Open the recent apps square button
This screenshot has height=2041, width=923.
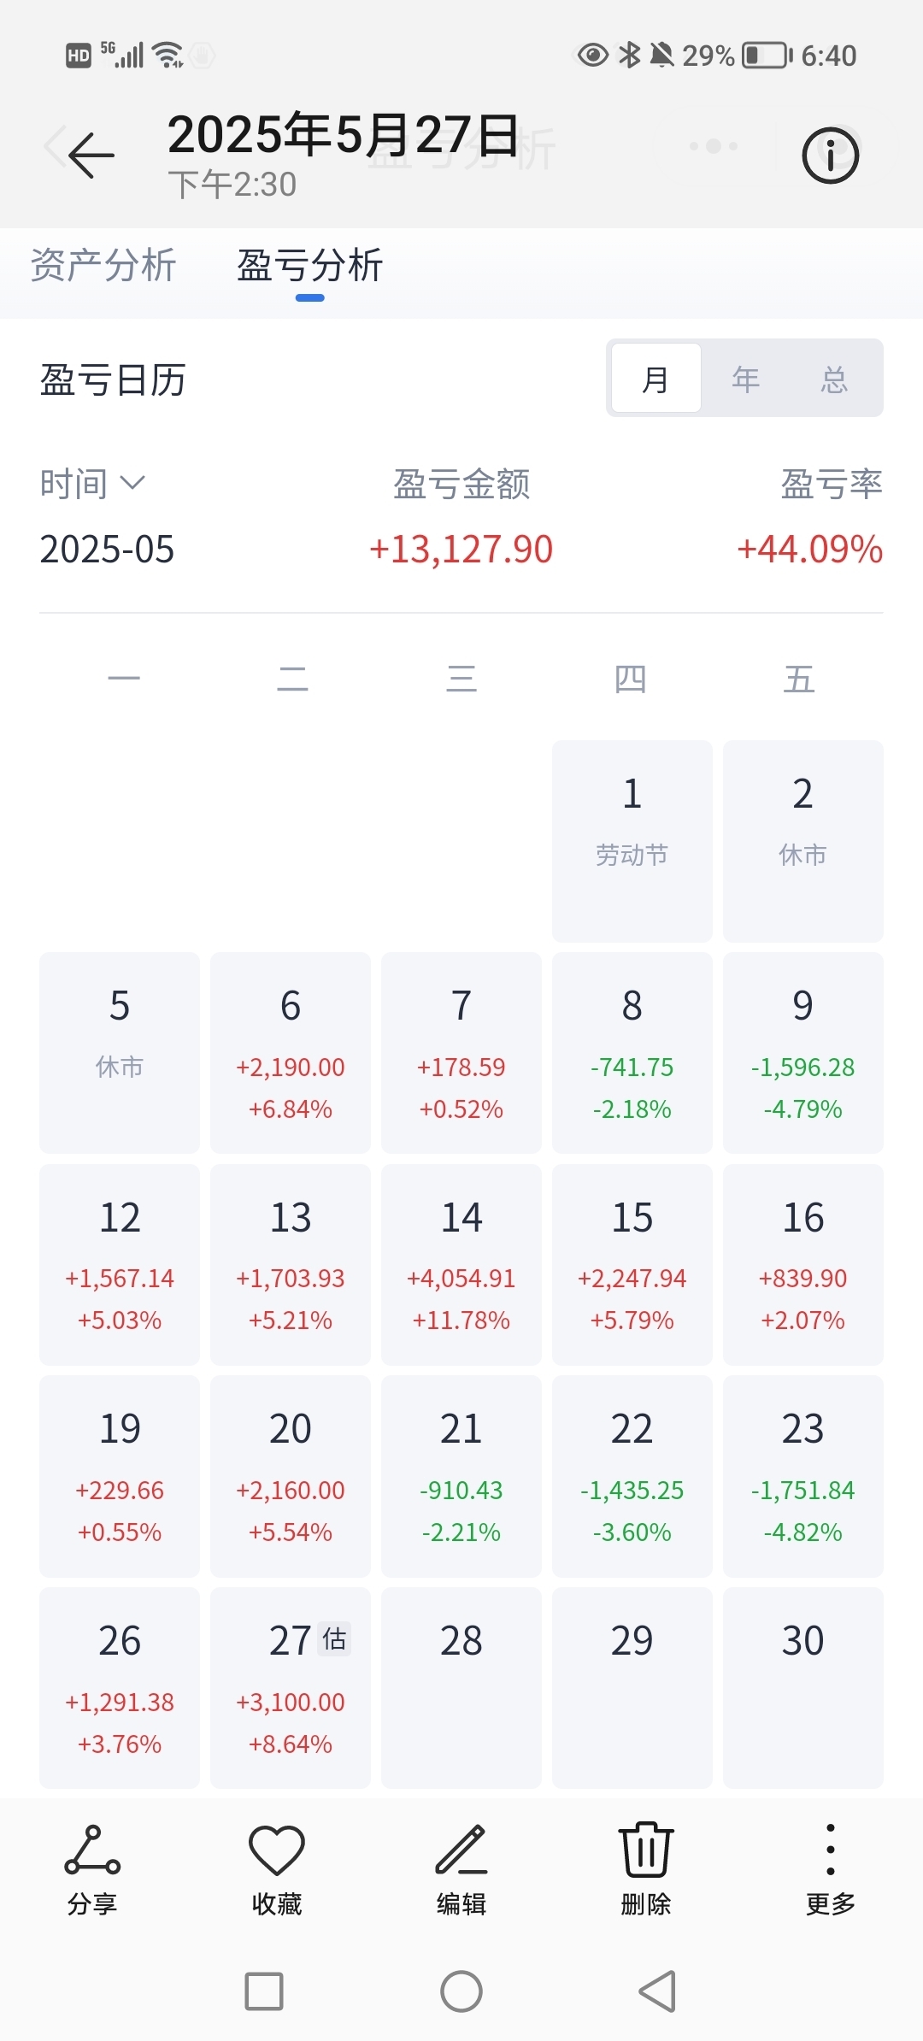(264, 1991)
